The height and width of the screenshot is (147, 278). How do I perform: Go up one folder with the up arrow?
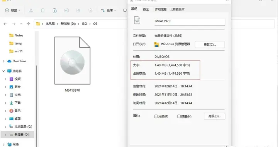[x=29, y=24]
